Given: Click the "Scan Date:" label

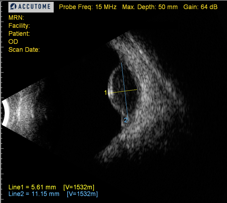Looking at the screenshot, I should coord(24,50).
